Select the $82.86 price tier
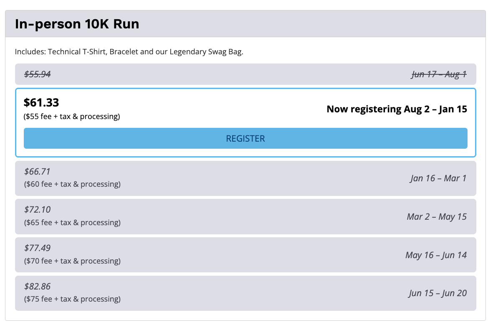Viewport: 493px width, 330px height. tap(38, 287)
